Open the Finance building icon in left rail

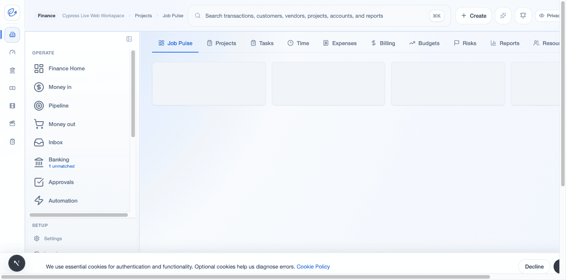tap(12, 35)
